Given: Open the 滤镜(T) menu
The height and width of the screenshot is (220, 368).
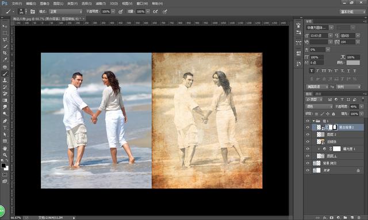Looking at the screenshot, I should (101, 3).
